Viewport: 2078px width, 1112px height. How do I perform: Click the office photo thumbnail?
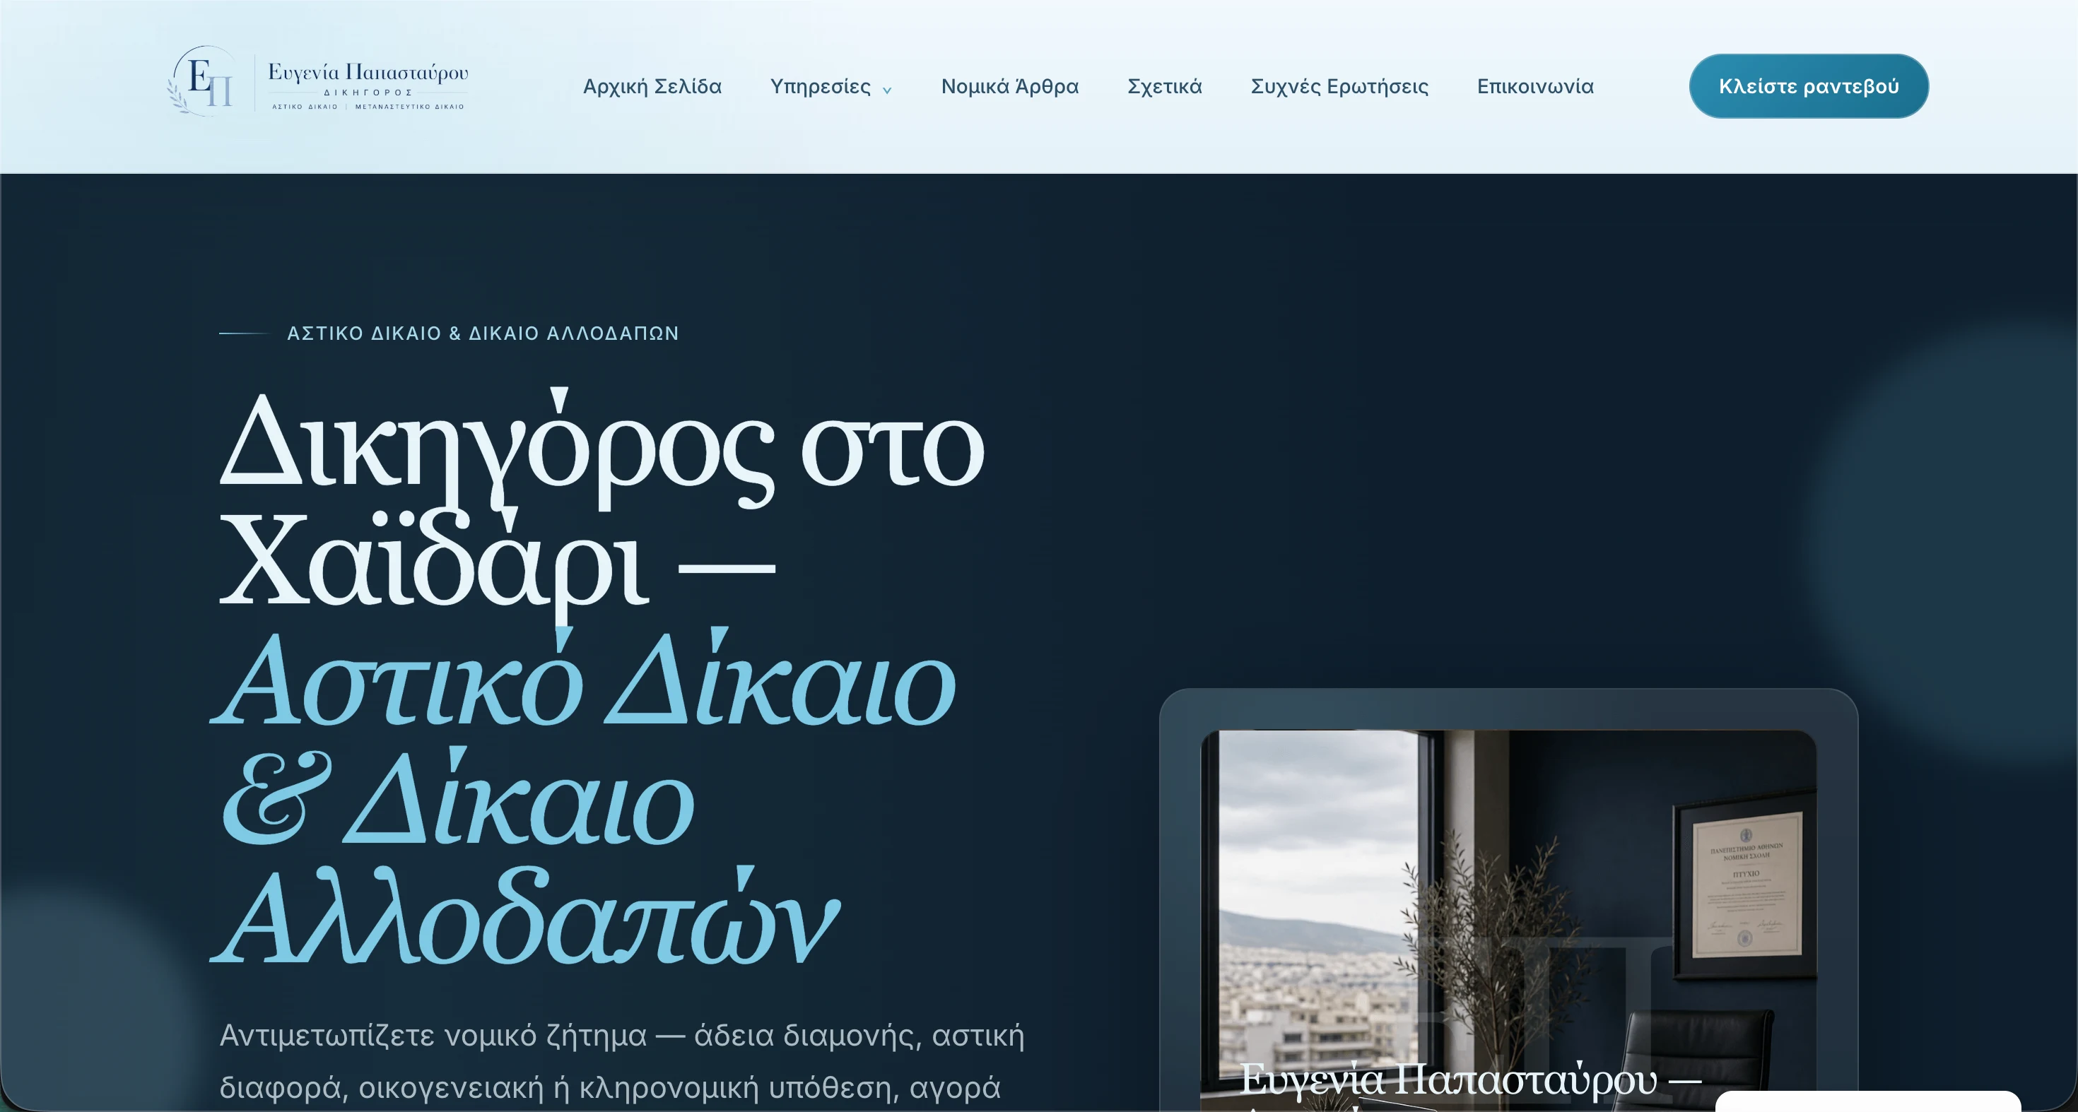(x=1508, y=920)
